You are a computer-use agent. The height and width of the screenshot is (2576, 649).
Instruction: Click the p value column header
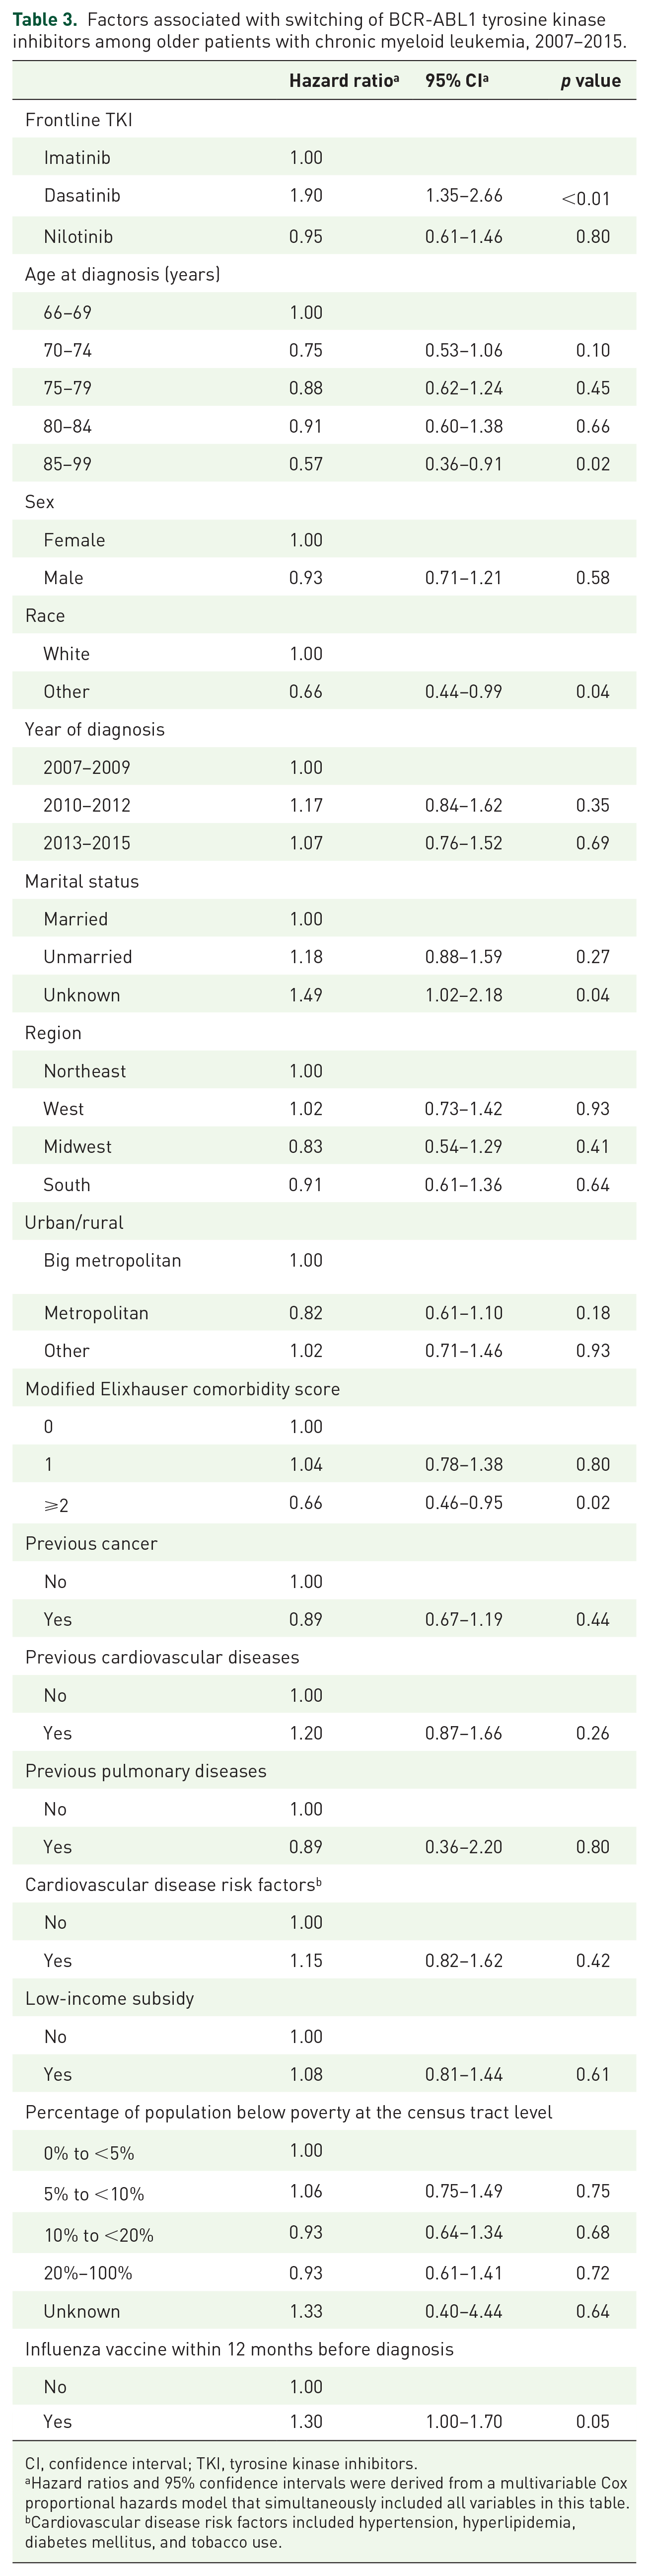click(590, 81)
